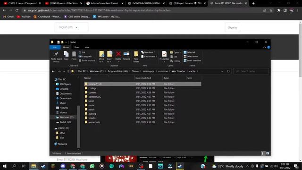The height and width of the screenshot is (170, 302).
Task: Switch to the Share ribbon tab
Action: tap(76, 47)
